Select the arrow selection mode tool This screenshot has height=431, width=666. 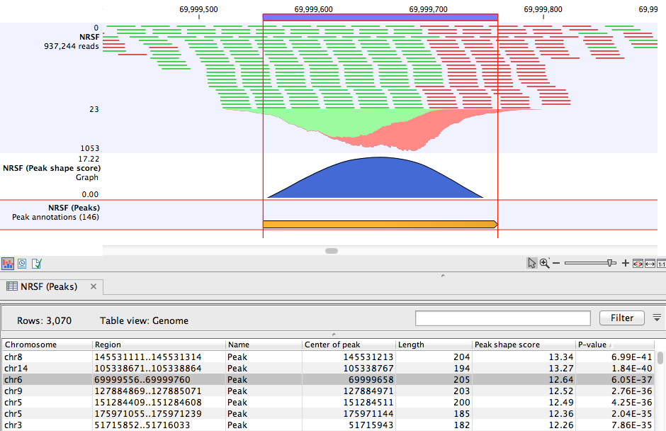pyautogui.click(x=532, y=263)
